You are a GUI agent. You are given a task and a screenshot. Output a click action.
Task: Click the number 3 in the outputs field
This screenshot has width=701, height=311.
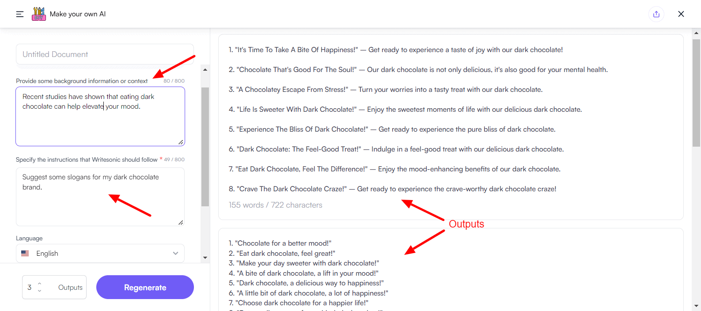click(x=30, y=287)
